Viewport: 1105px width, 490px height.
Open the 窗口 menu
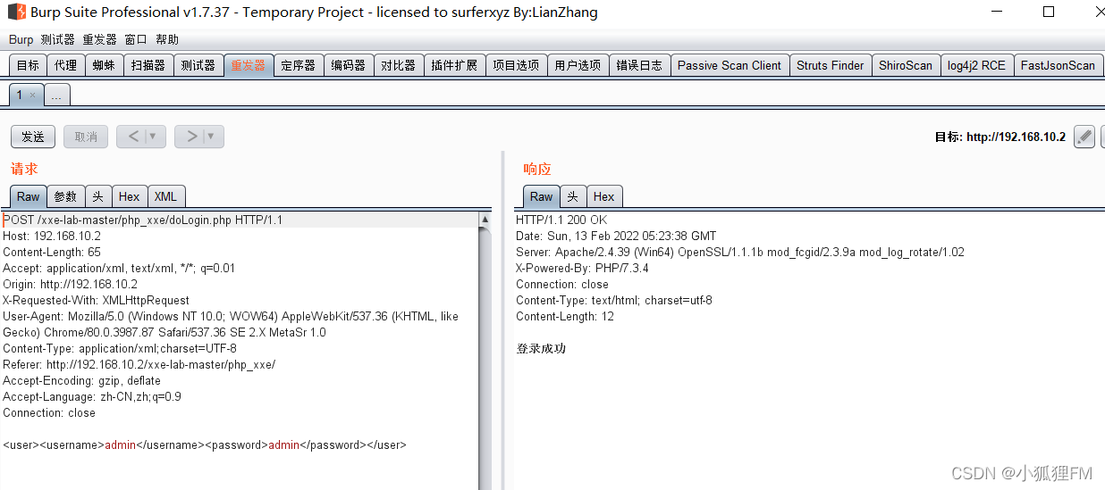click(136, 39)
